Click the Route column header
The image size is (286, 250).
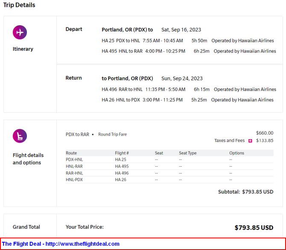click(71, 153)
